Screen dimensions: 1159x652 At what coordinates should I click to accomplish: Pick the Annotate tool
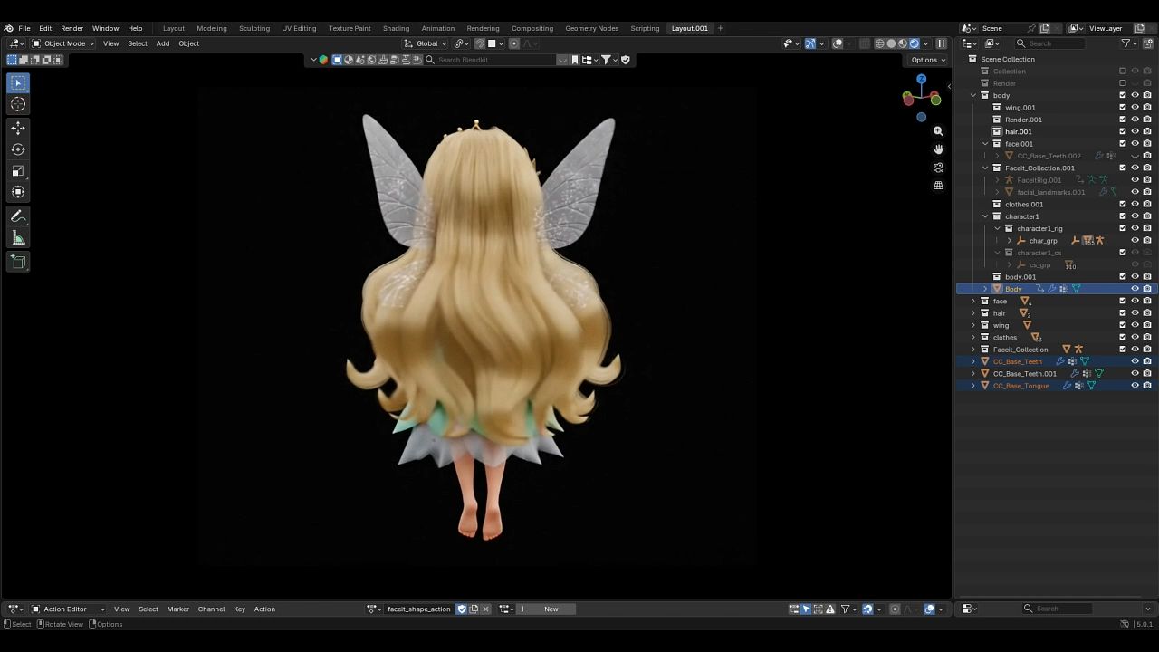(x=18, y=216)
